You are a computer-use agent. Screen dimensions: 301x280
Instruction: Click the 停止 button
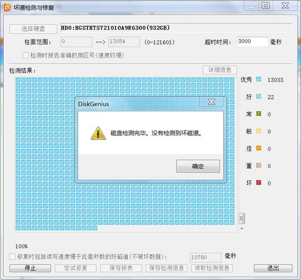click(30, 268)
